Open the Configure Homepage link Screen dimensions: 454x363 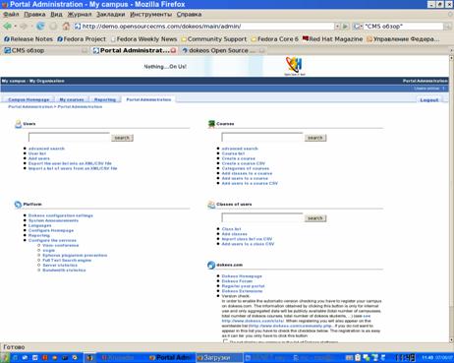click(x=51, y=230)
